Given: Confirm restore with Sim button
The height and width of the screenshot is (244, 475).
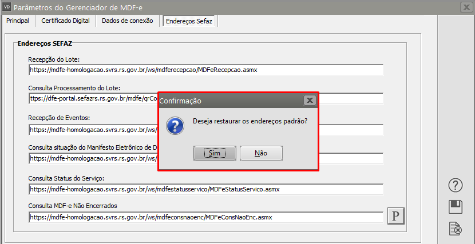Looking at the screenshot, I should point(215,153).
